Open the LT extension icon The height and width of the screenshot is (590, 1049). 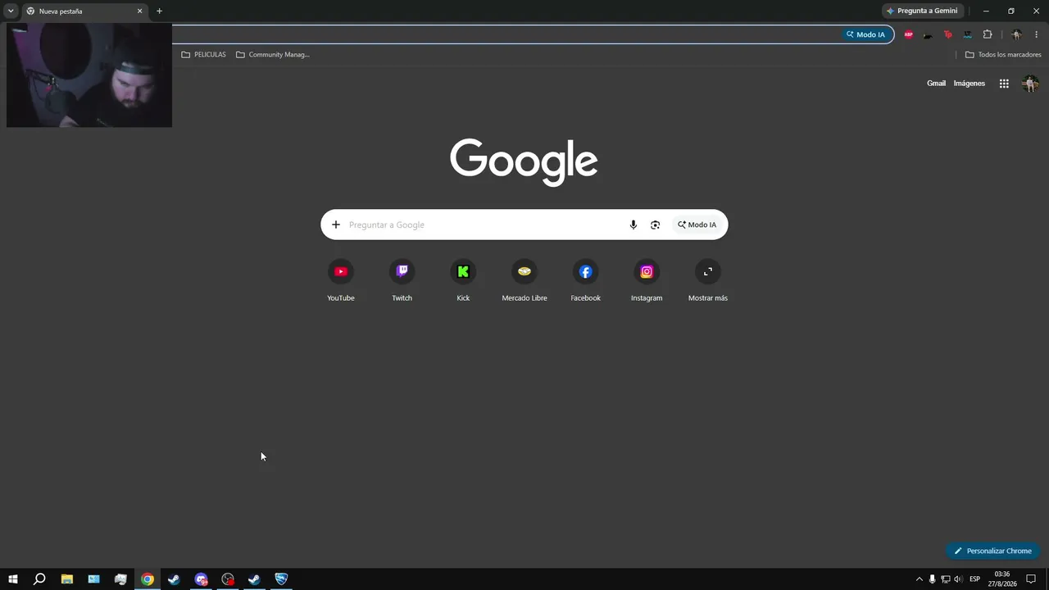968,34
